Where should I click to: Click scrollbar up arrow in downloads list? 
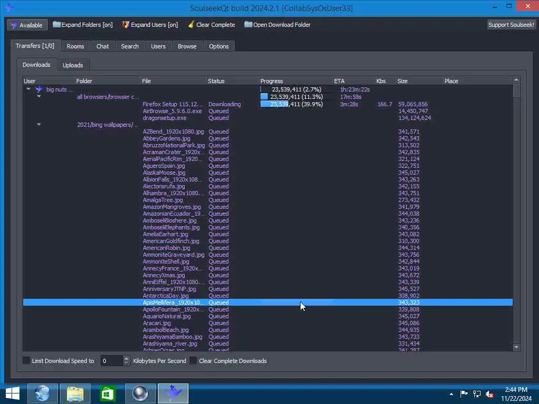pos(516,80)
